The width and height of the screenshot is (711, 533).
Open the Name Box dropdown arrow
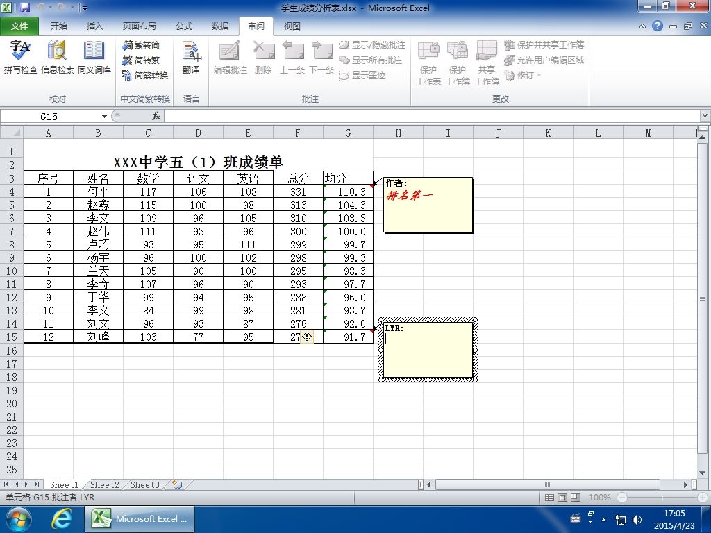coord(104,117)
